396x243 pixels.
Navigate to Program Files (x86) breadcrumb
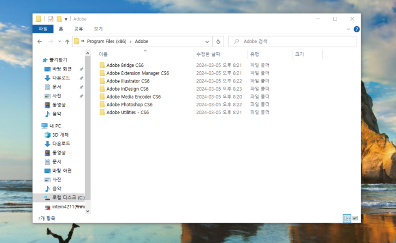[x=106, y=42]
